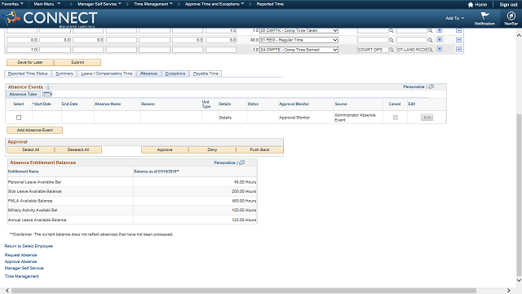Delete the Comp Time Earned row

(x=458, y=49)
